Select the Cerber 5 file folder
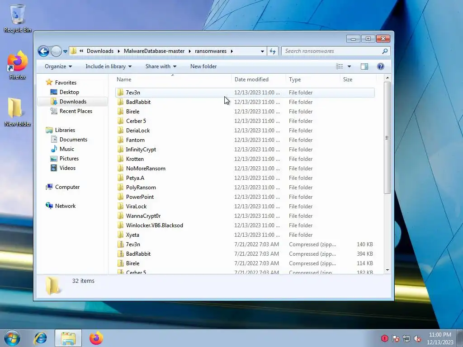The width and height of the screenshot is (463, 347). 245,121
